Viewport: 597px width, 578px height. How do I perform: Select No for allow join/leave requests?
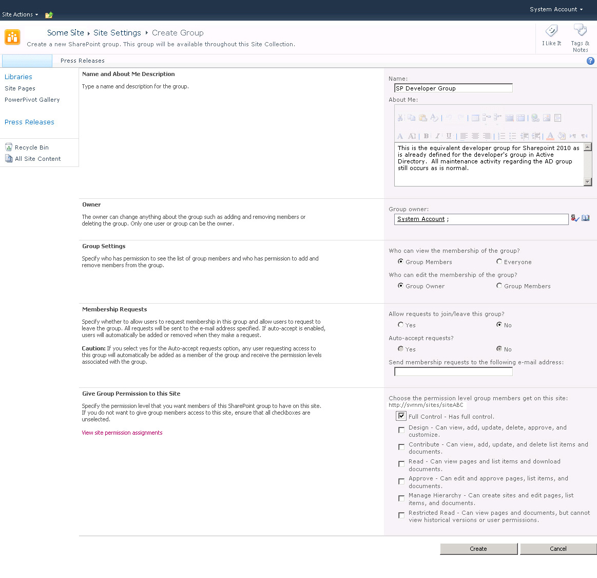[x=499, y=325]
